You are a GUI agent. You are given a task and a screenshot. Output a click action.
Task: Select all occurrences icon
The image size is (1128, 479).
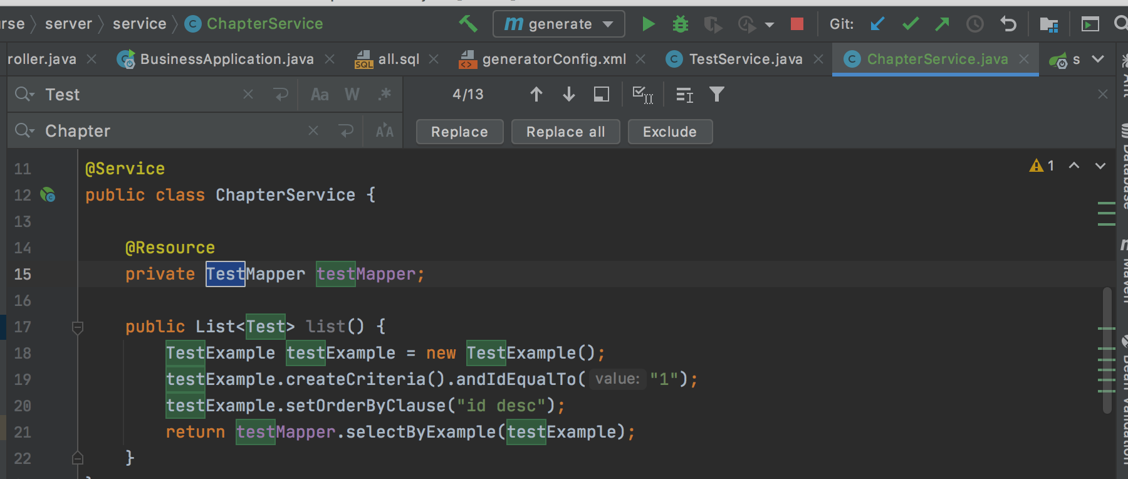(643, 95)
